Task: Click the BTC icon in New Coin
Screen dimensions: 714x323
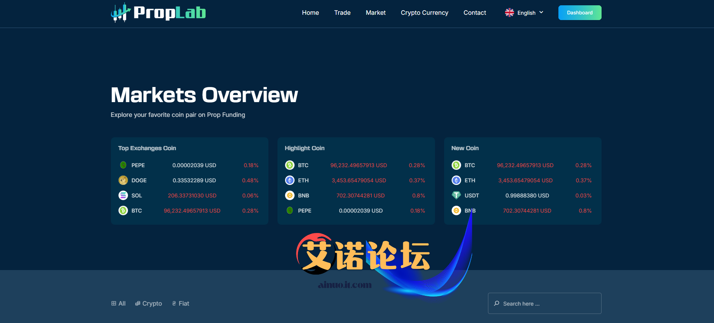Action: click(x=456, y=165)
